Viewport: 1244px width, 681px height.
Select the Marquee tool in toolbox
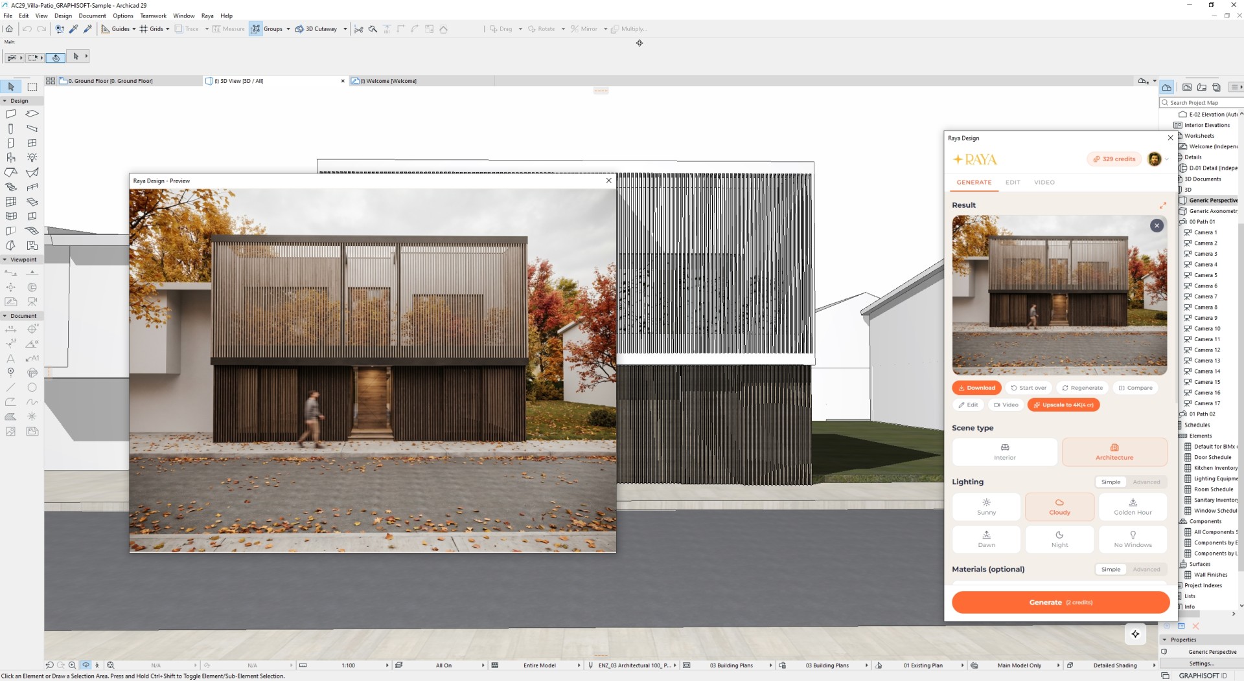pos(32,87)
